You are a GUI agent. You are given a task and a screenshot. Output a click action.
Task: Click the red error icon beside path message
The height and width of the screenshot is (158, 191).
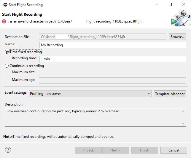pyautogui.click(x=4, y=21)
